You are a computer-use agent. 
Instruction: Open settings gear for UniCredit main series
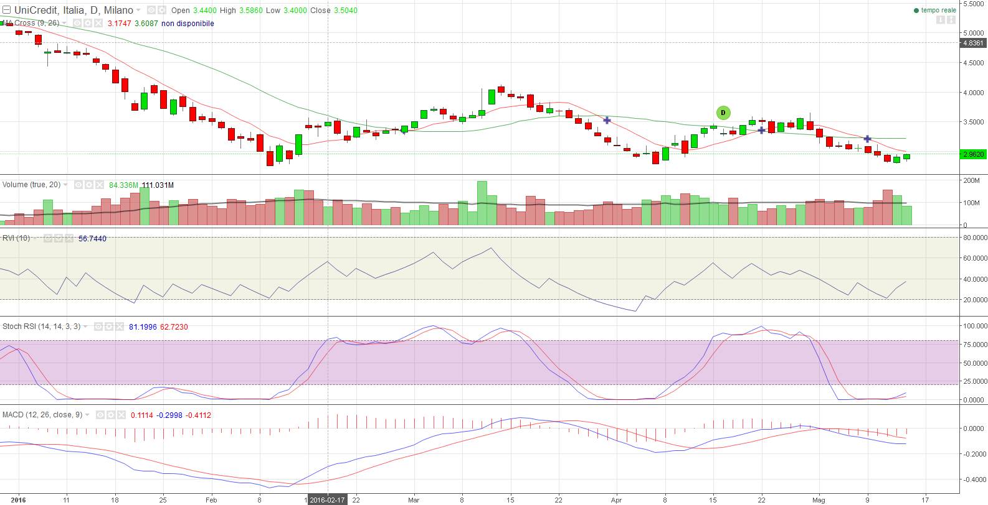pos(161,10)
